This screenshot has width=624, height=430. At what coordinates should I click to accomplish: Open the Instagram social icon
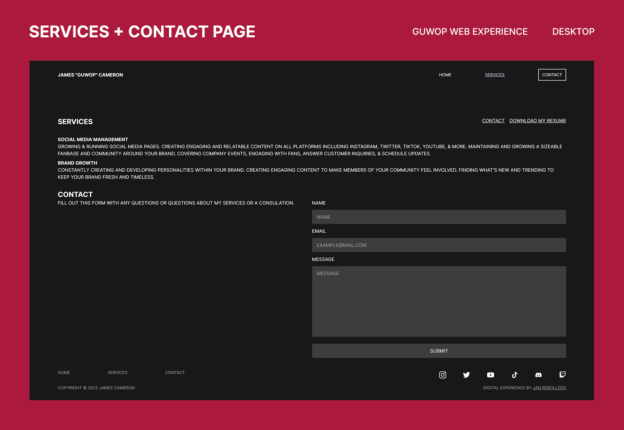[x=442, y=375]
